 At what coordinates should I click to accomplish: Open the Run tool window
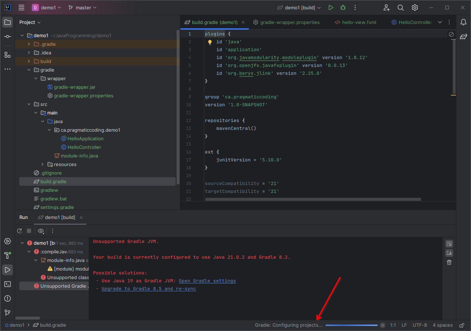coord(8,270)
